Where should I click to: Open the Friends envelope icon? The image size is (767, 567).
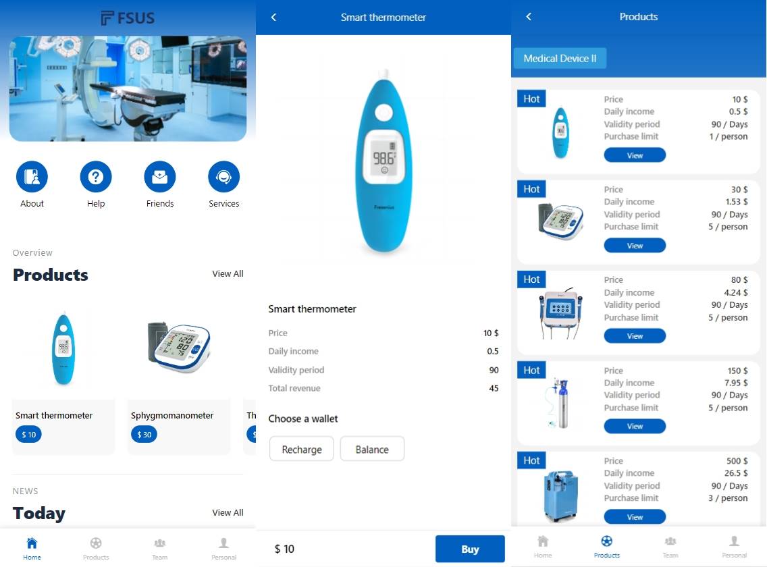(x=160, y=177)
